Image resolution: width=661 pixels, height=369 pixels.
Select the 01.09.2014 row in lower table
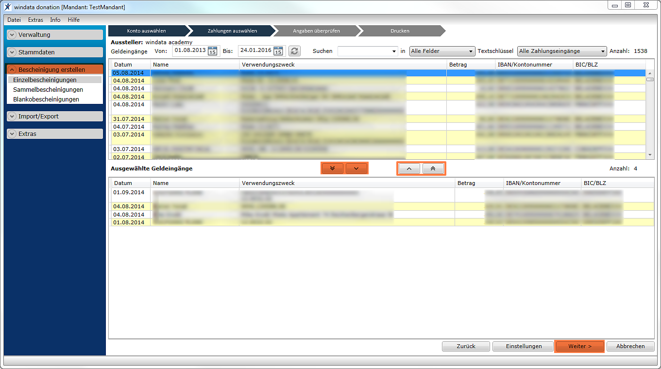pyautogui.click(x=382, y=195)
